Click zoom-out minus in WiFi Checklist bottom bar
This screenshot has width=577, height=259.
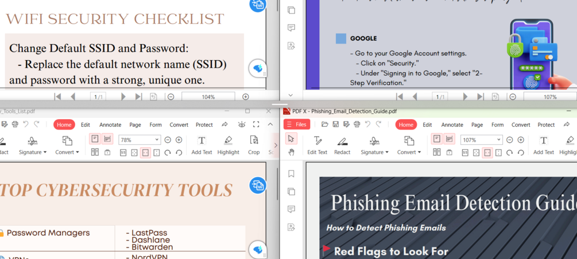pyautogui.click(x=171, y=97)
